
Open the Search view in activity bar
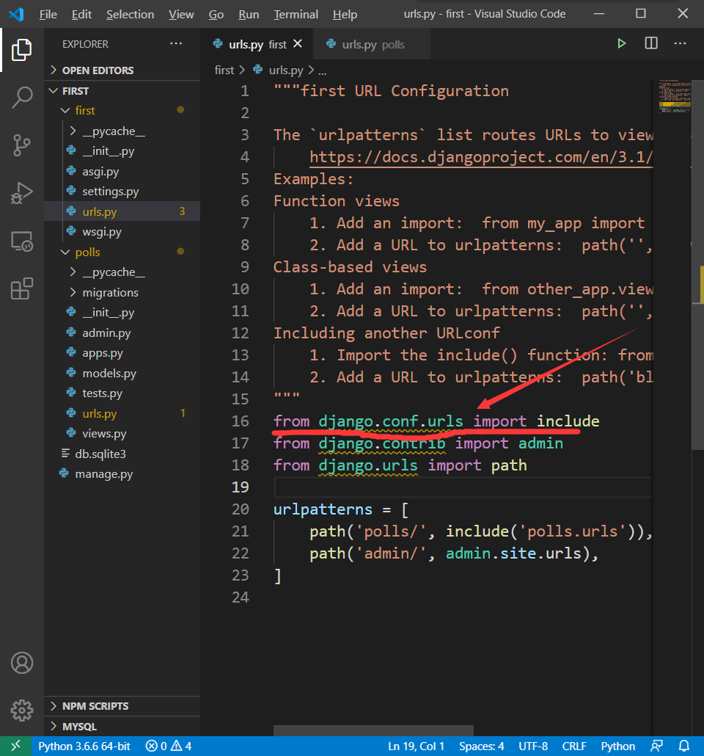pyautogui.click(x=22, y=98)
